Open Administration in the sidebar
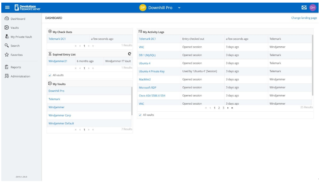The height and width of the screenshot is (185, 319). (x=21, y=76)
